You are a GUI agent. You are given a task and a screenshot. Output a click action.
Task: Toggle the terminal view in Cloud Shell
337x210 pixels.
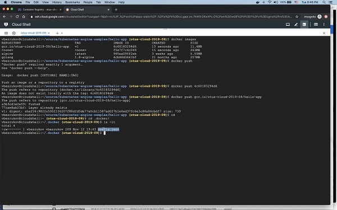point(304,25)
